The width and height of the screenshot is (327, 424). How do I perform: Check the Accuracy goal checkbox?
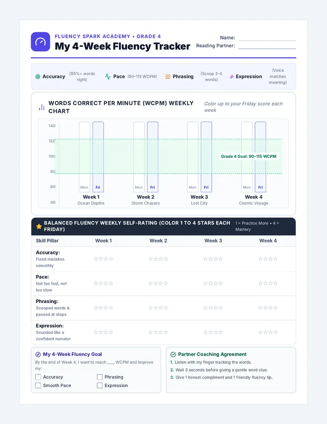tap(38, 377)
